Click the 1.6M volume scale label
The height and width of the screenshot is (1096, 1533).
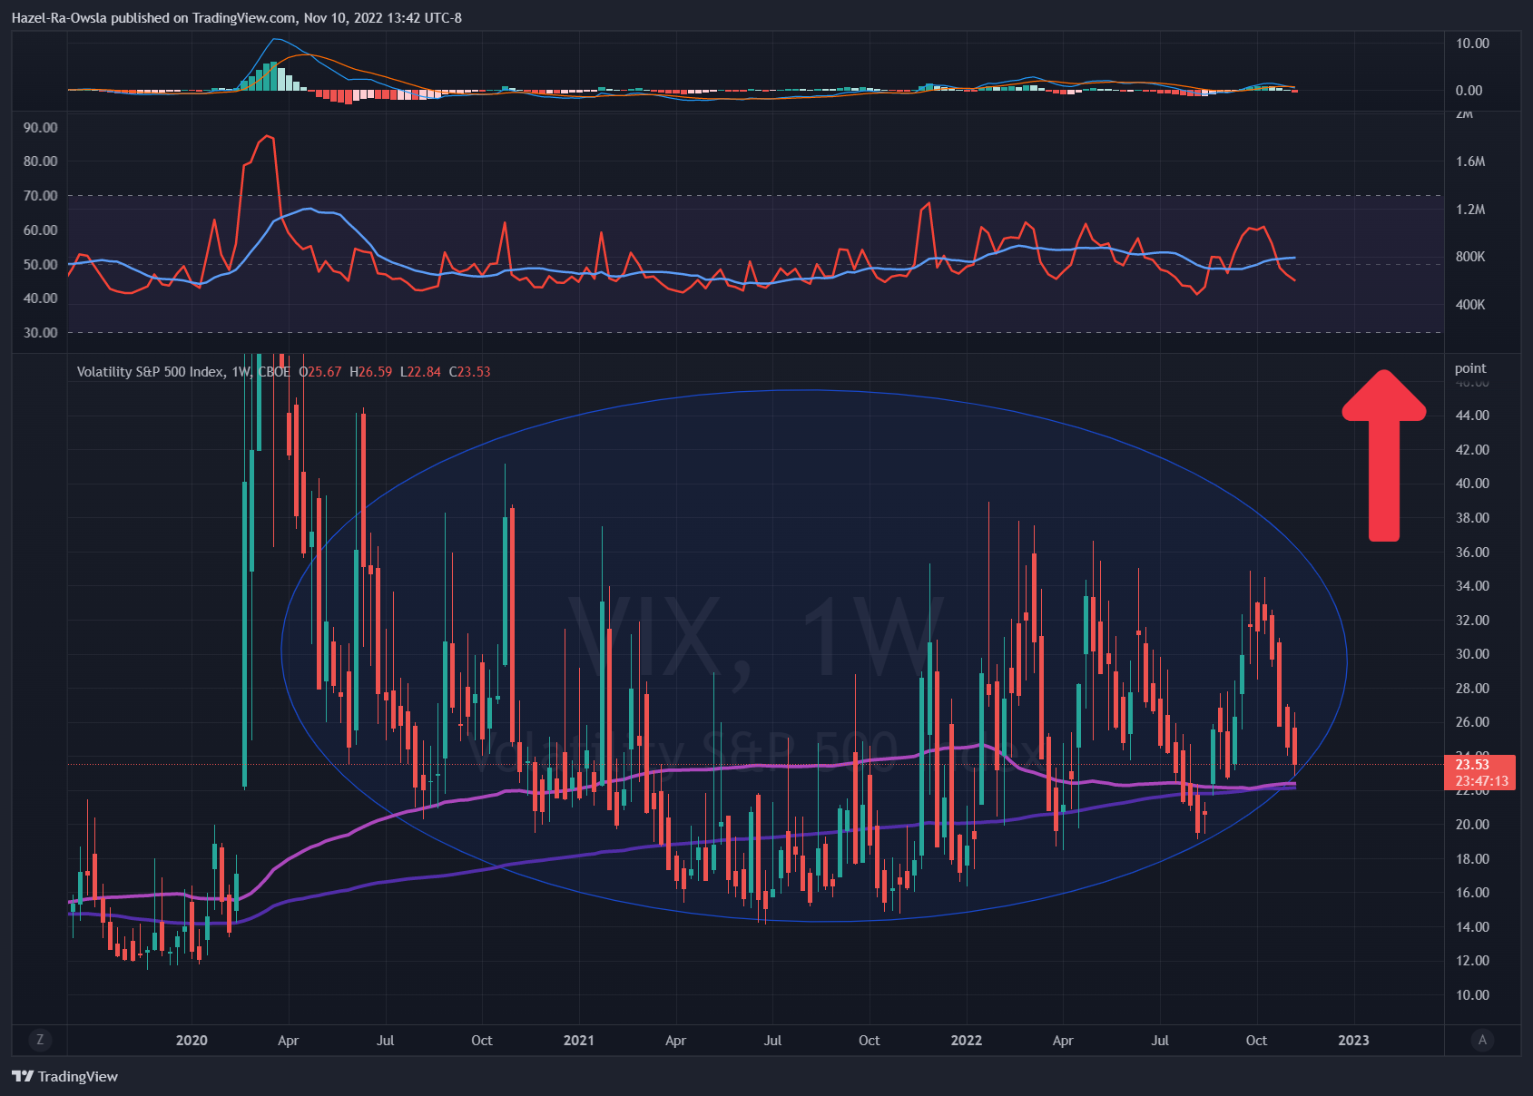[1470, 161]
